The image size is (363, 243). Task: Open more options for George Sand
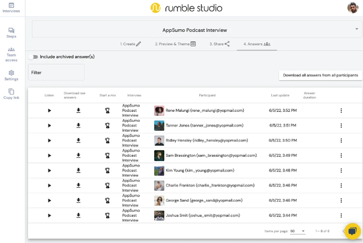(x=341, y=200)
